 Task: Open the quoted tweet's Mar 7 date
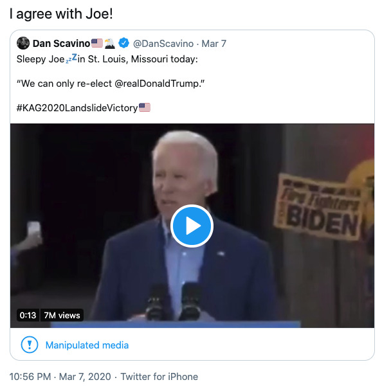[x=214, y=44]
